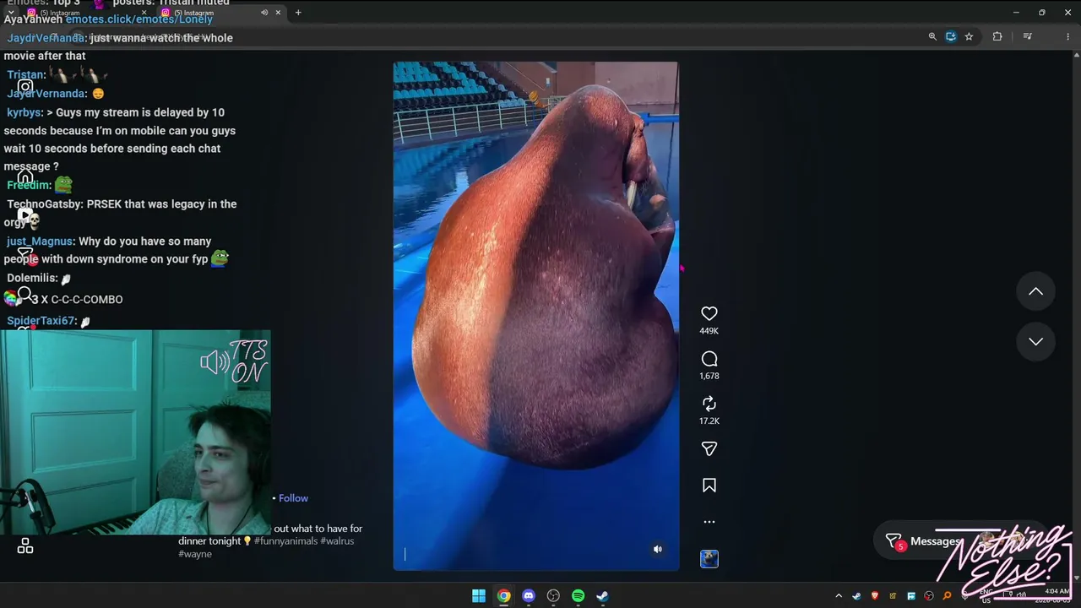Save the reel with the bookmark icon
This screenshot has height=608, width=1081.
pyautogui.click(x=709, y=486)
